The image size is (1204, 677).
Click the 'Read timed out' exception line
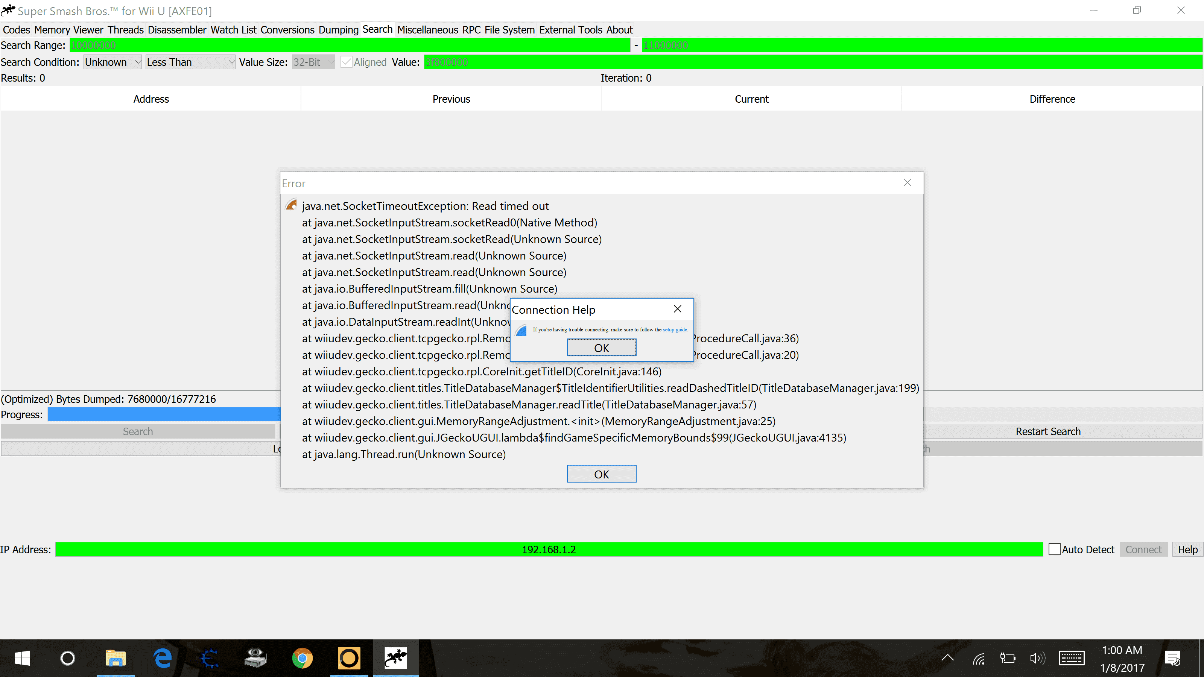click(x=425, y=206)
